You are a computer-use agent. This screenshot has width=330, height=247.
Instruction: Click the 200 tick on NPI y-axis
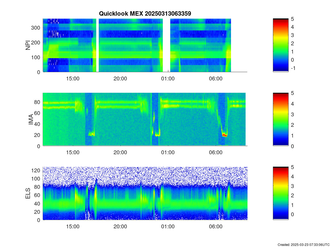(x=36, y=43)
